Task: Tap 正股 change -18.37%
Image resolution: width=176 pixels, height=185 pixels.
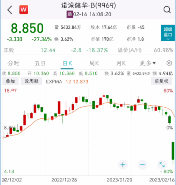Action: tap(97, 50)
